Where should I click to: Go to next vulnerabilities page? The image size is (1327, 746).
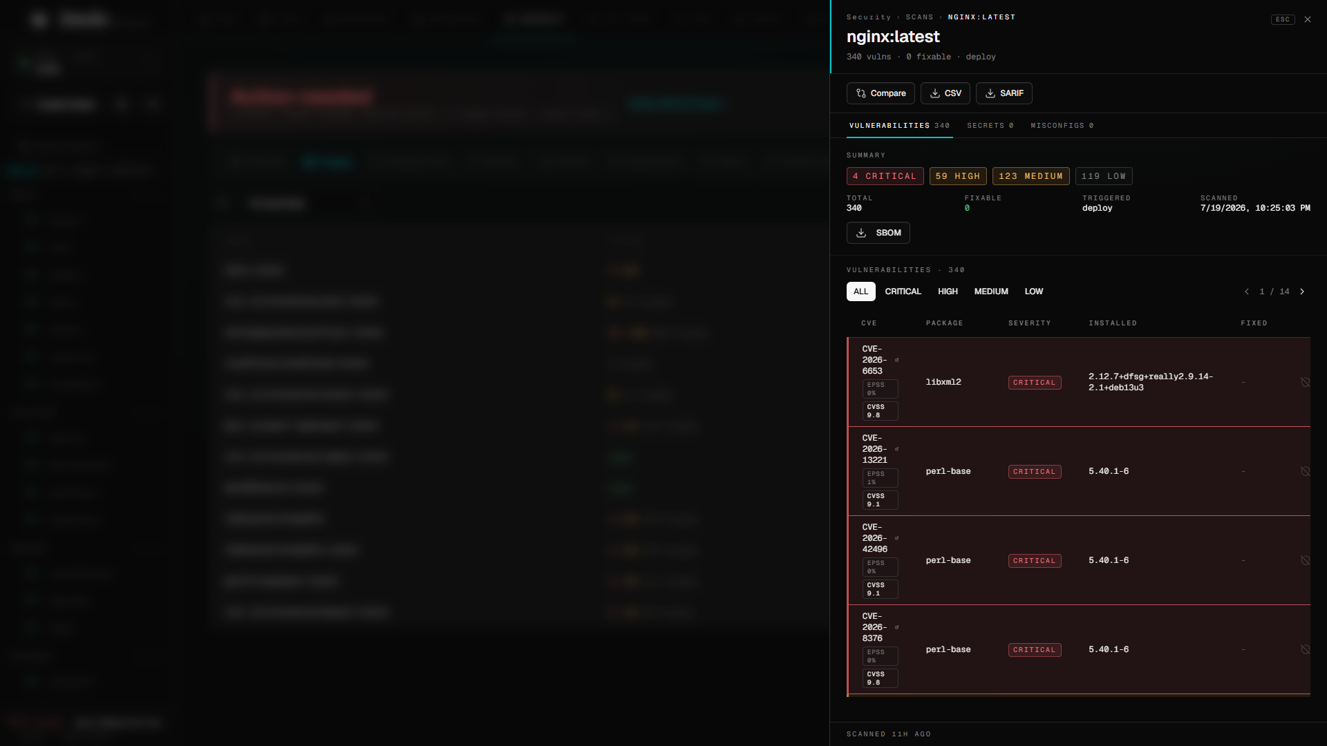(x=1302, y=291)
